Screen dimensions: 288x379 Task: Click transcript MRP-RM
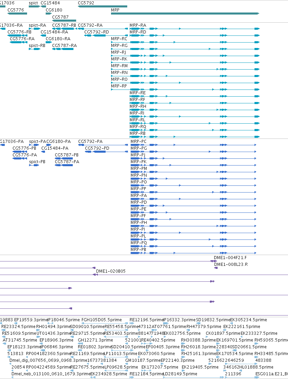click(x=119, y=66)
